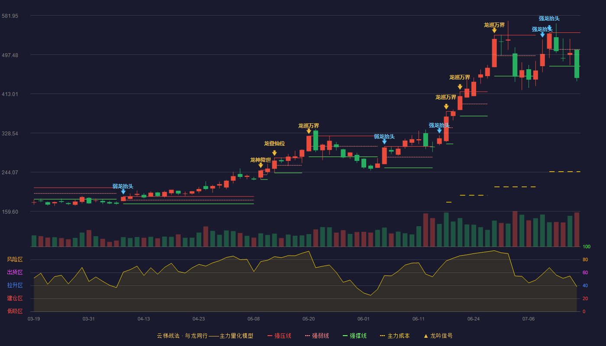This screenshot has width=606, height=346.
Task: Click the 07-06 date axis label
Action: coord(529,319)
